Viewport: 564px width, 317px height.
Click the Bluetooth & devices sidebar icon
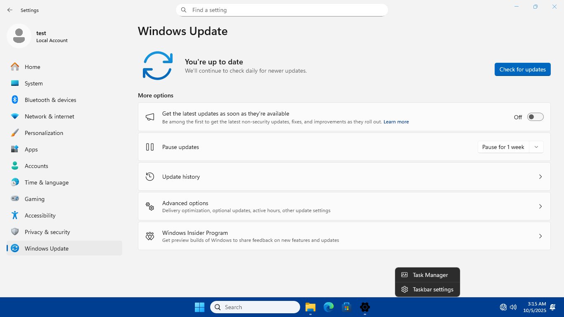click(x=15, y=100)
